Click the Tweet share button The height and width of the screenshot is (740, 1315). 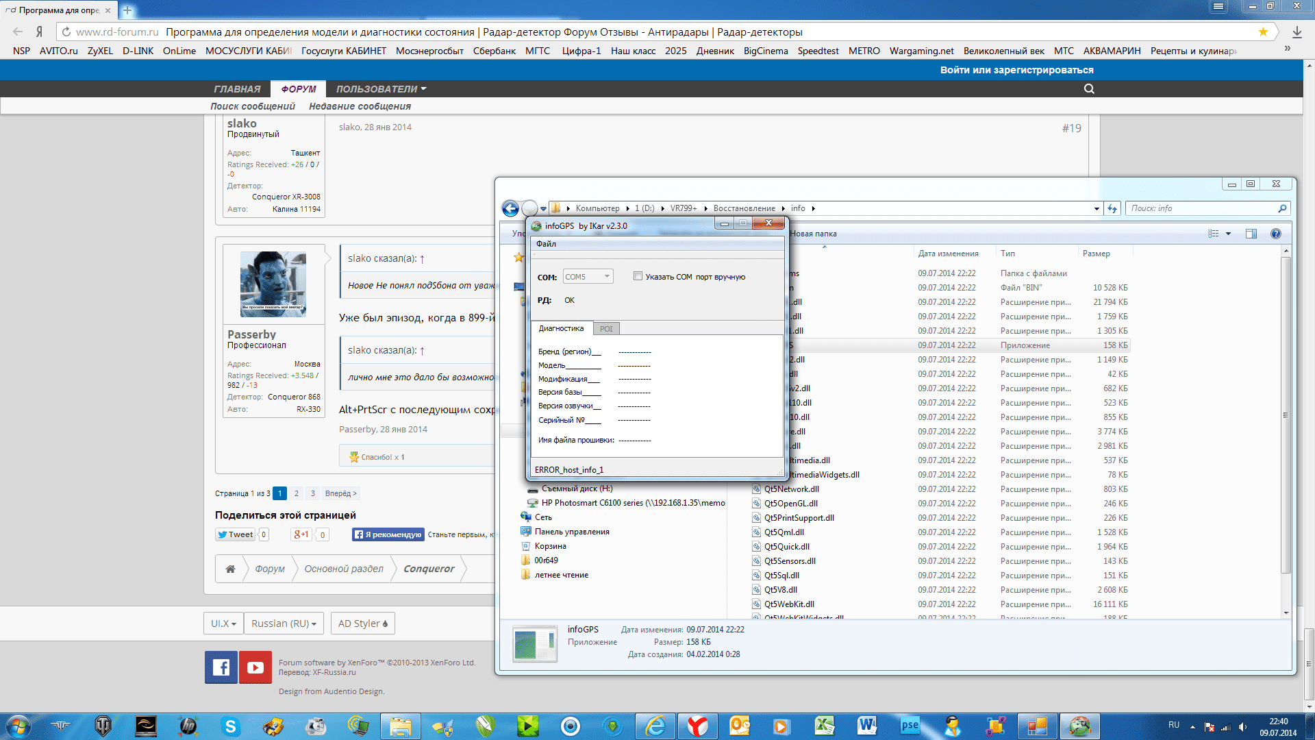[235, 534]
